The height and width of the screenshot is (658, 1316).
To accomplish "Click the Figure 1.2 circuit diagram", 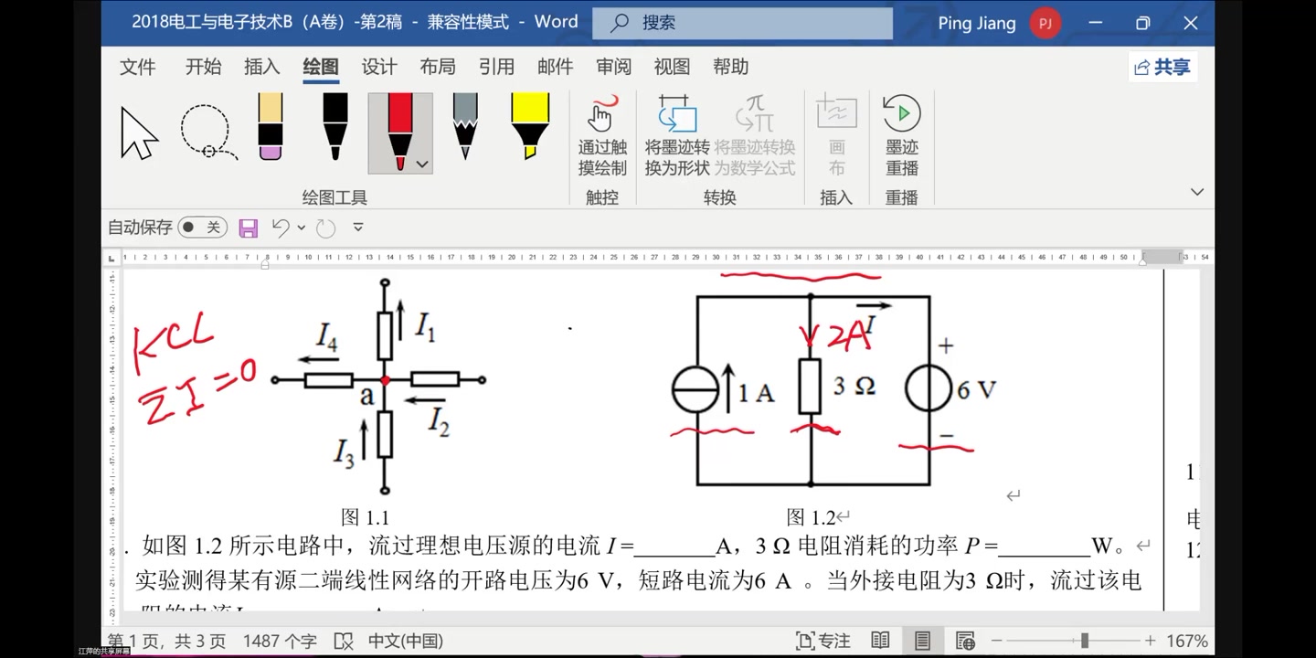I will (x=833, y=388).
